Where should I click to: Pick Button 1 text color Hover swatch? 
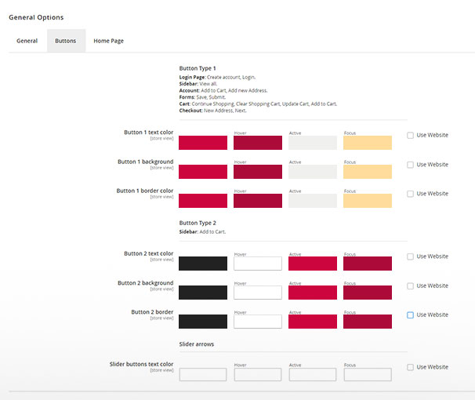[x=258, y=143]
